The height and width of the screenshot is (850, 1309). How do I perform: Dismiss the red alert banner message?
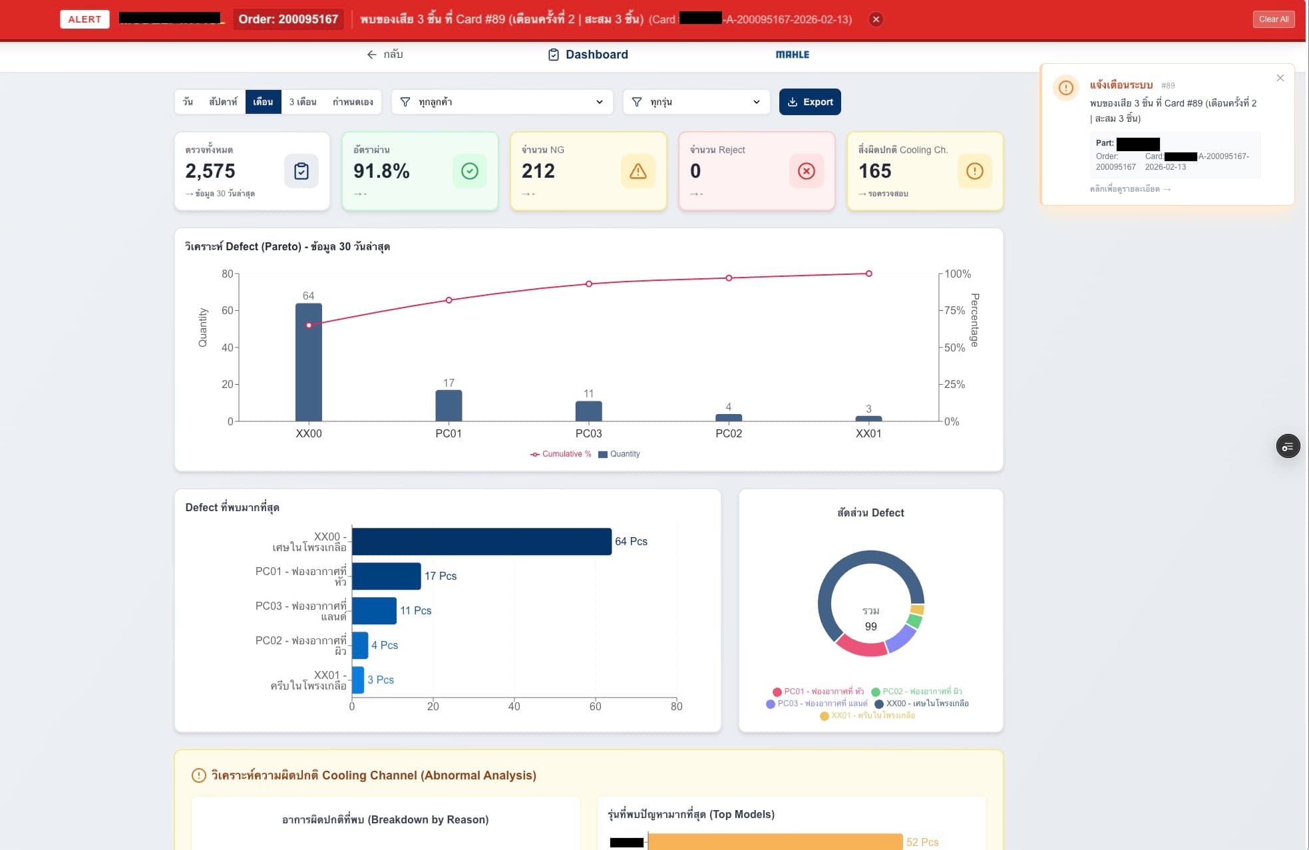[x=876, y=19]
